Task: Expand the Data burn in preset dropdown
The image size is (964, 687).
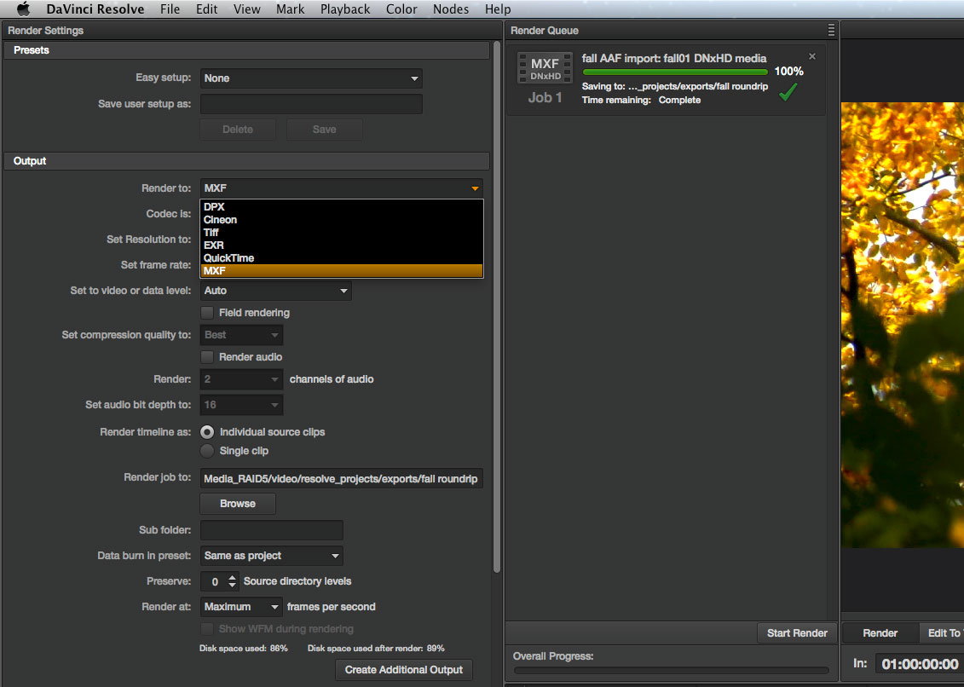Action: pos(272,556)
